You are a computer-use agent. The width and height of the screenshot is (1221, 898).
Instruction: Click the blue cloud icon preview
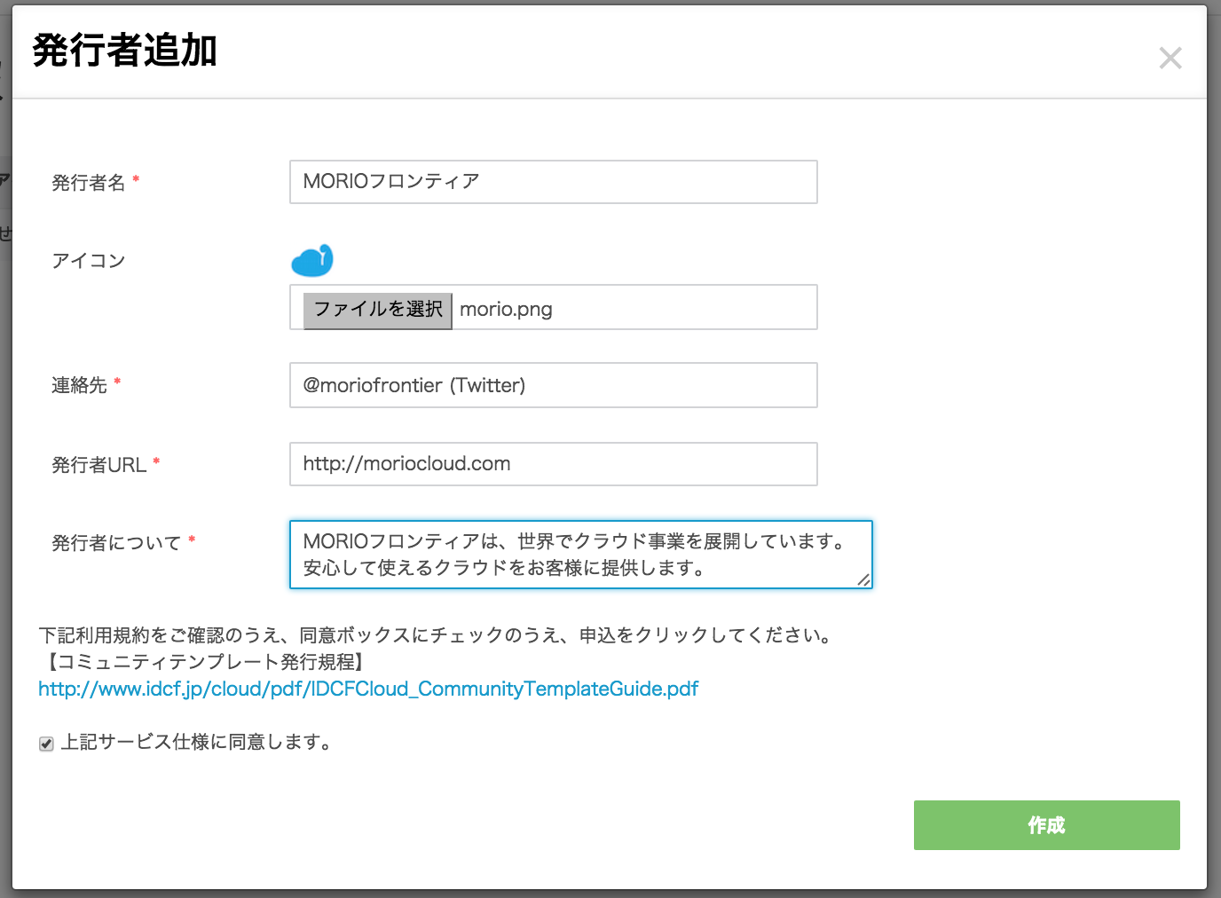click(x=312, y=261)
